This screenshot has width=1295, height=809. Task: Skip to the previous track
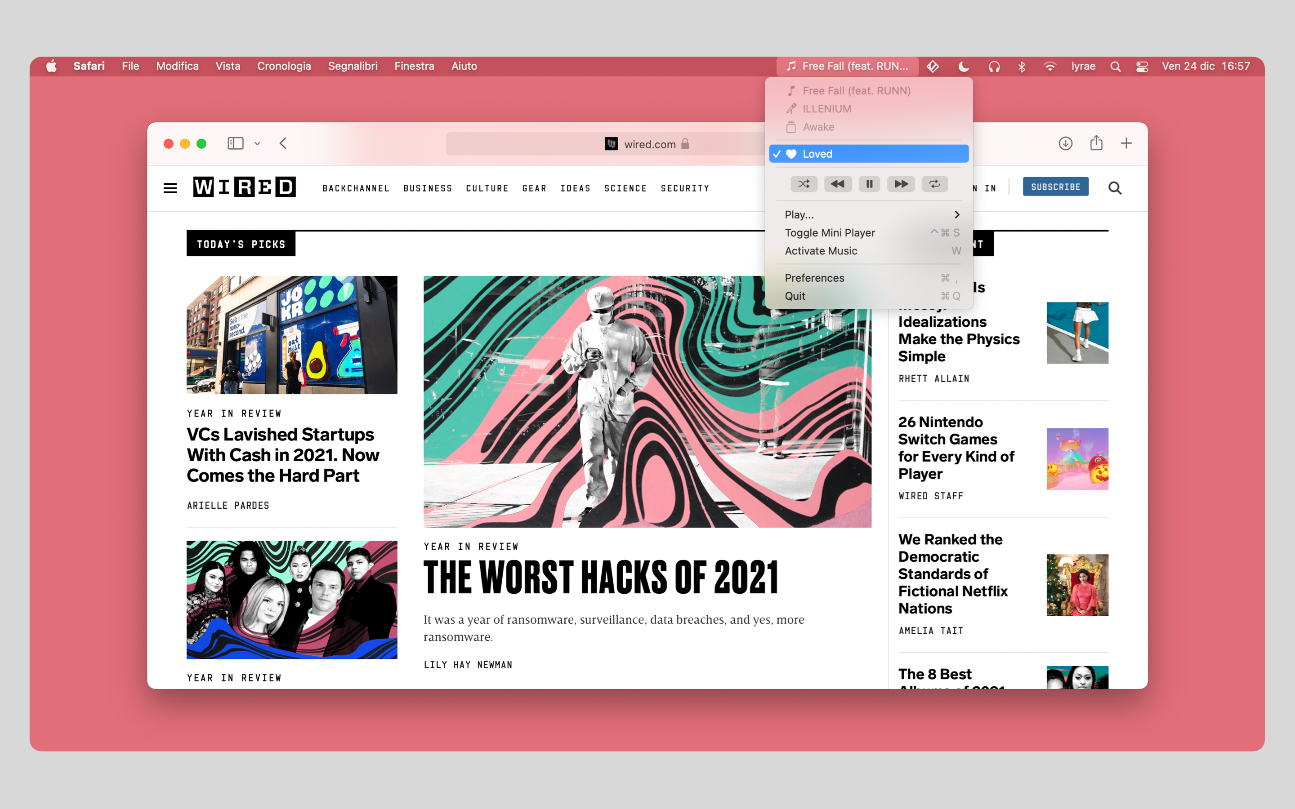pos(837,184)
